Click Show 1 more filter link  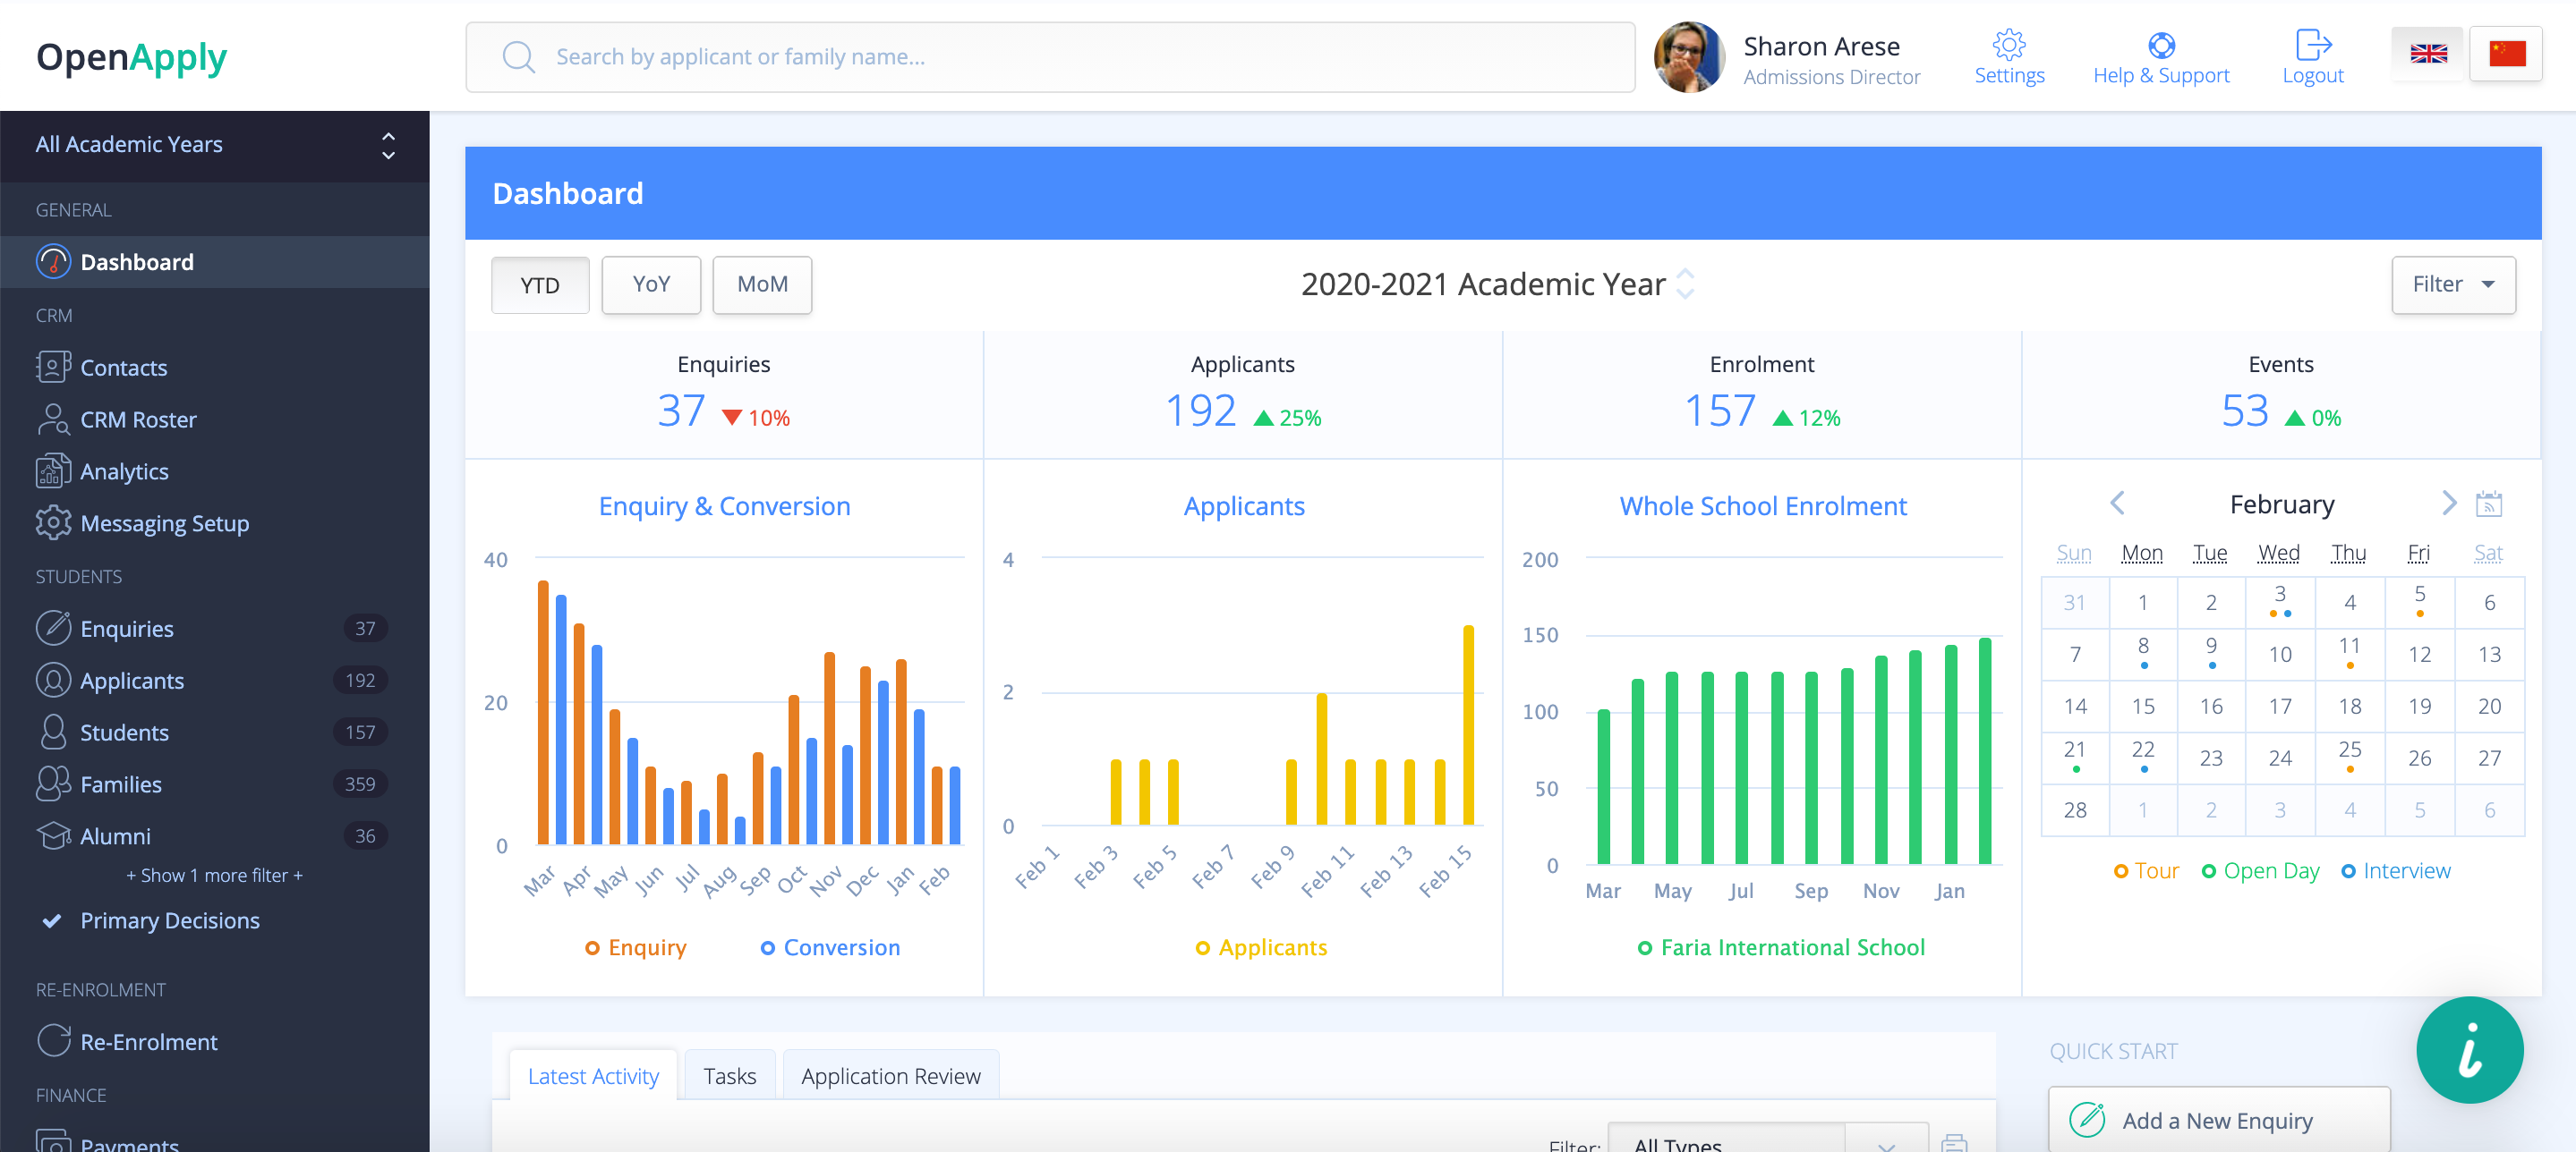point(214,876)
